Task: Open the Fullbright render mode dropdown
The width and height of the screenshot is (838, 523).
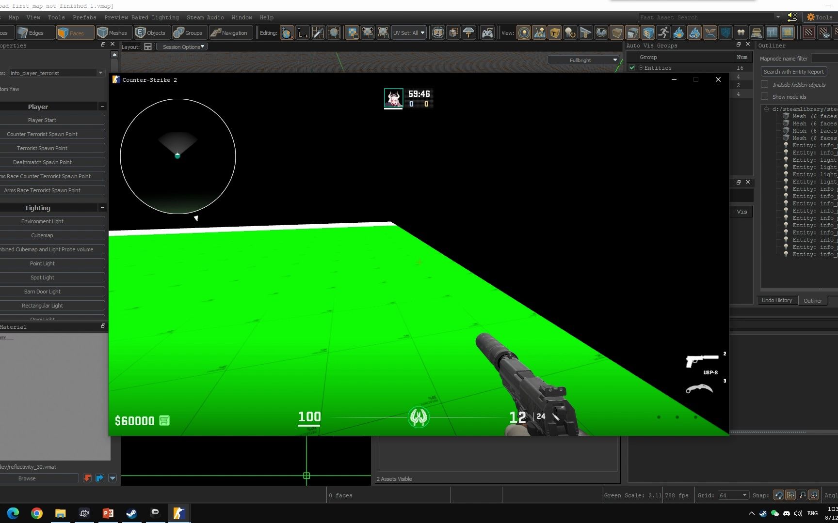Action: tap(584, 60)
